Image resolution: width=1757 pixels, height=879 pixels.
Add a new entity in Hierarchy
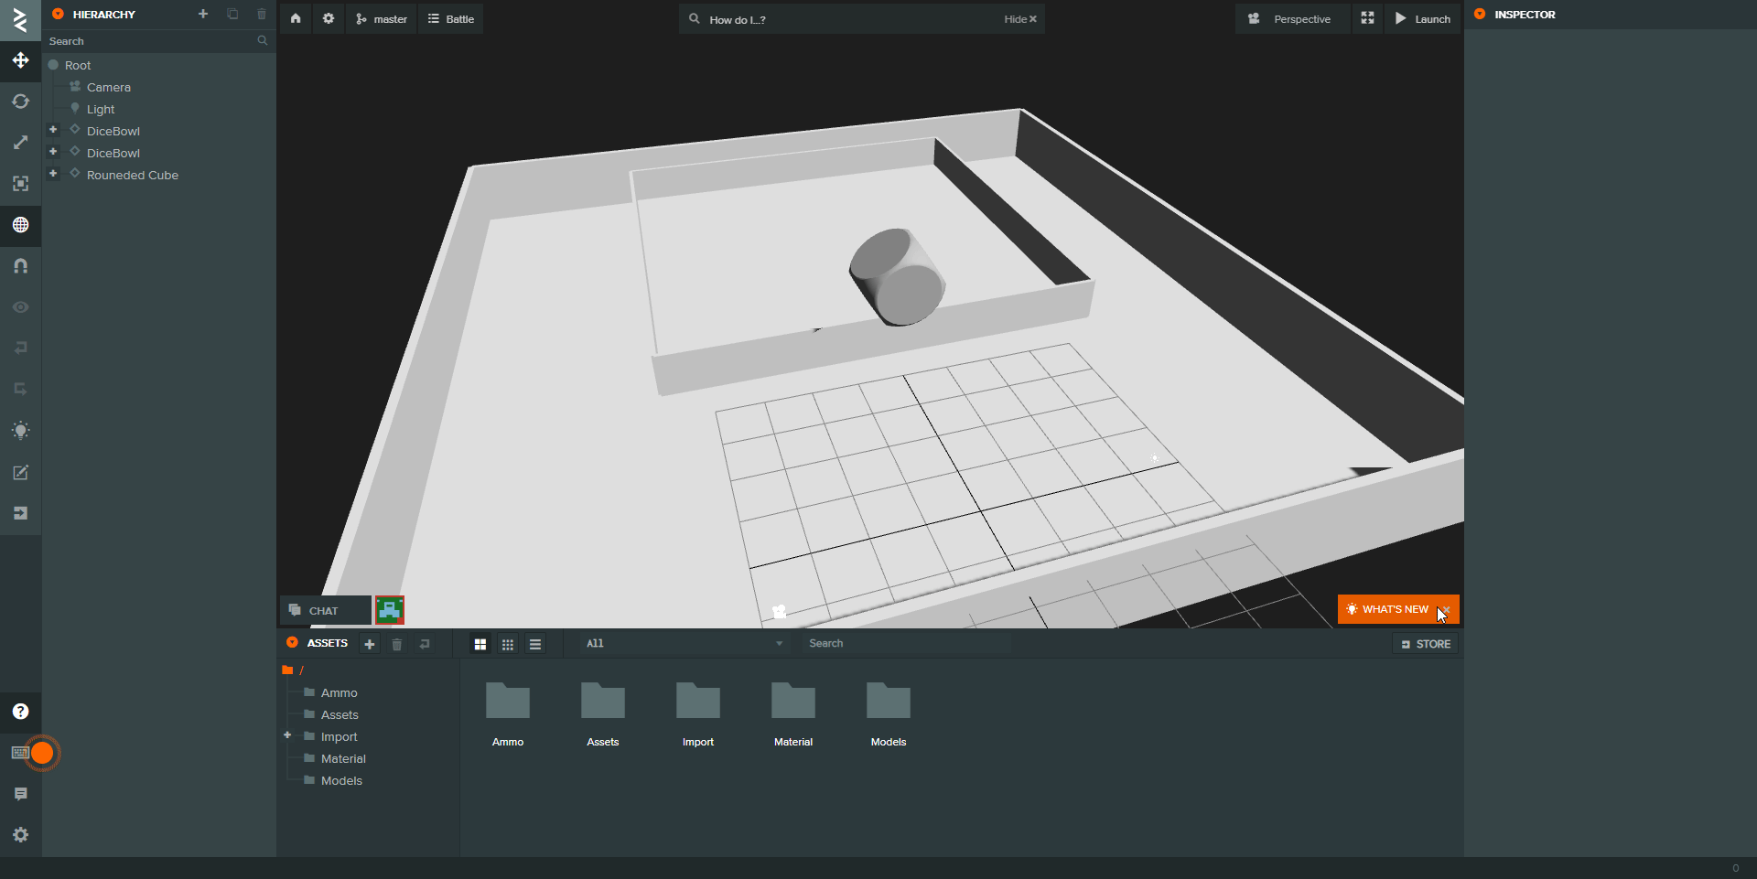tap(203, 14)
